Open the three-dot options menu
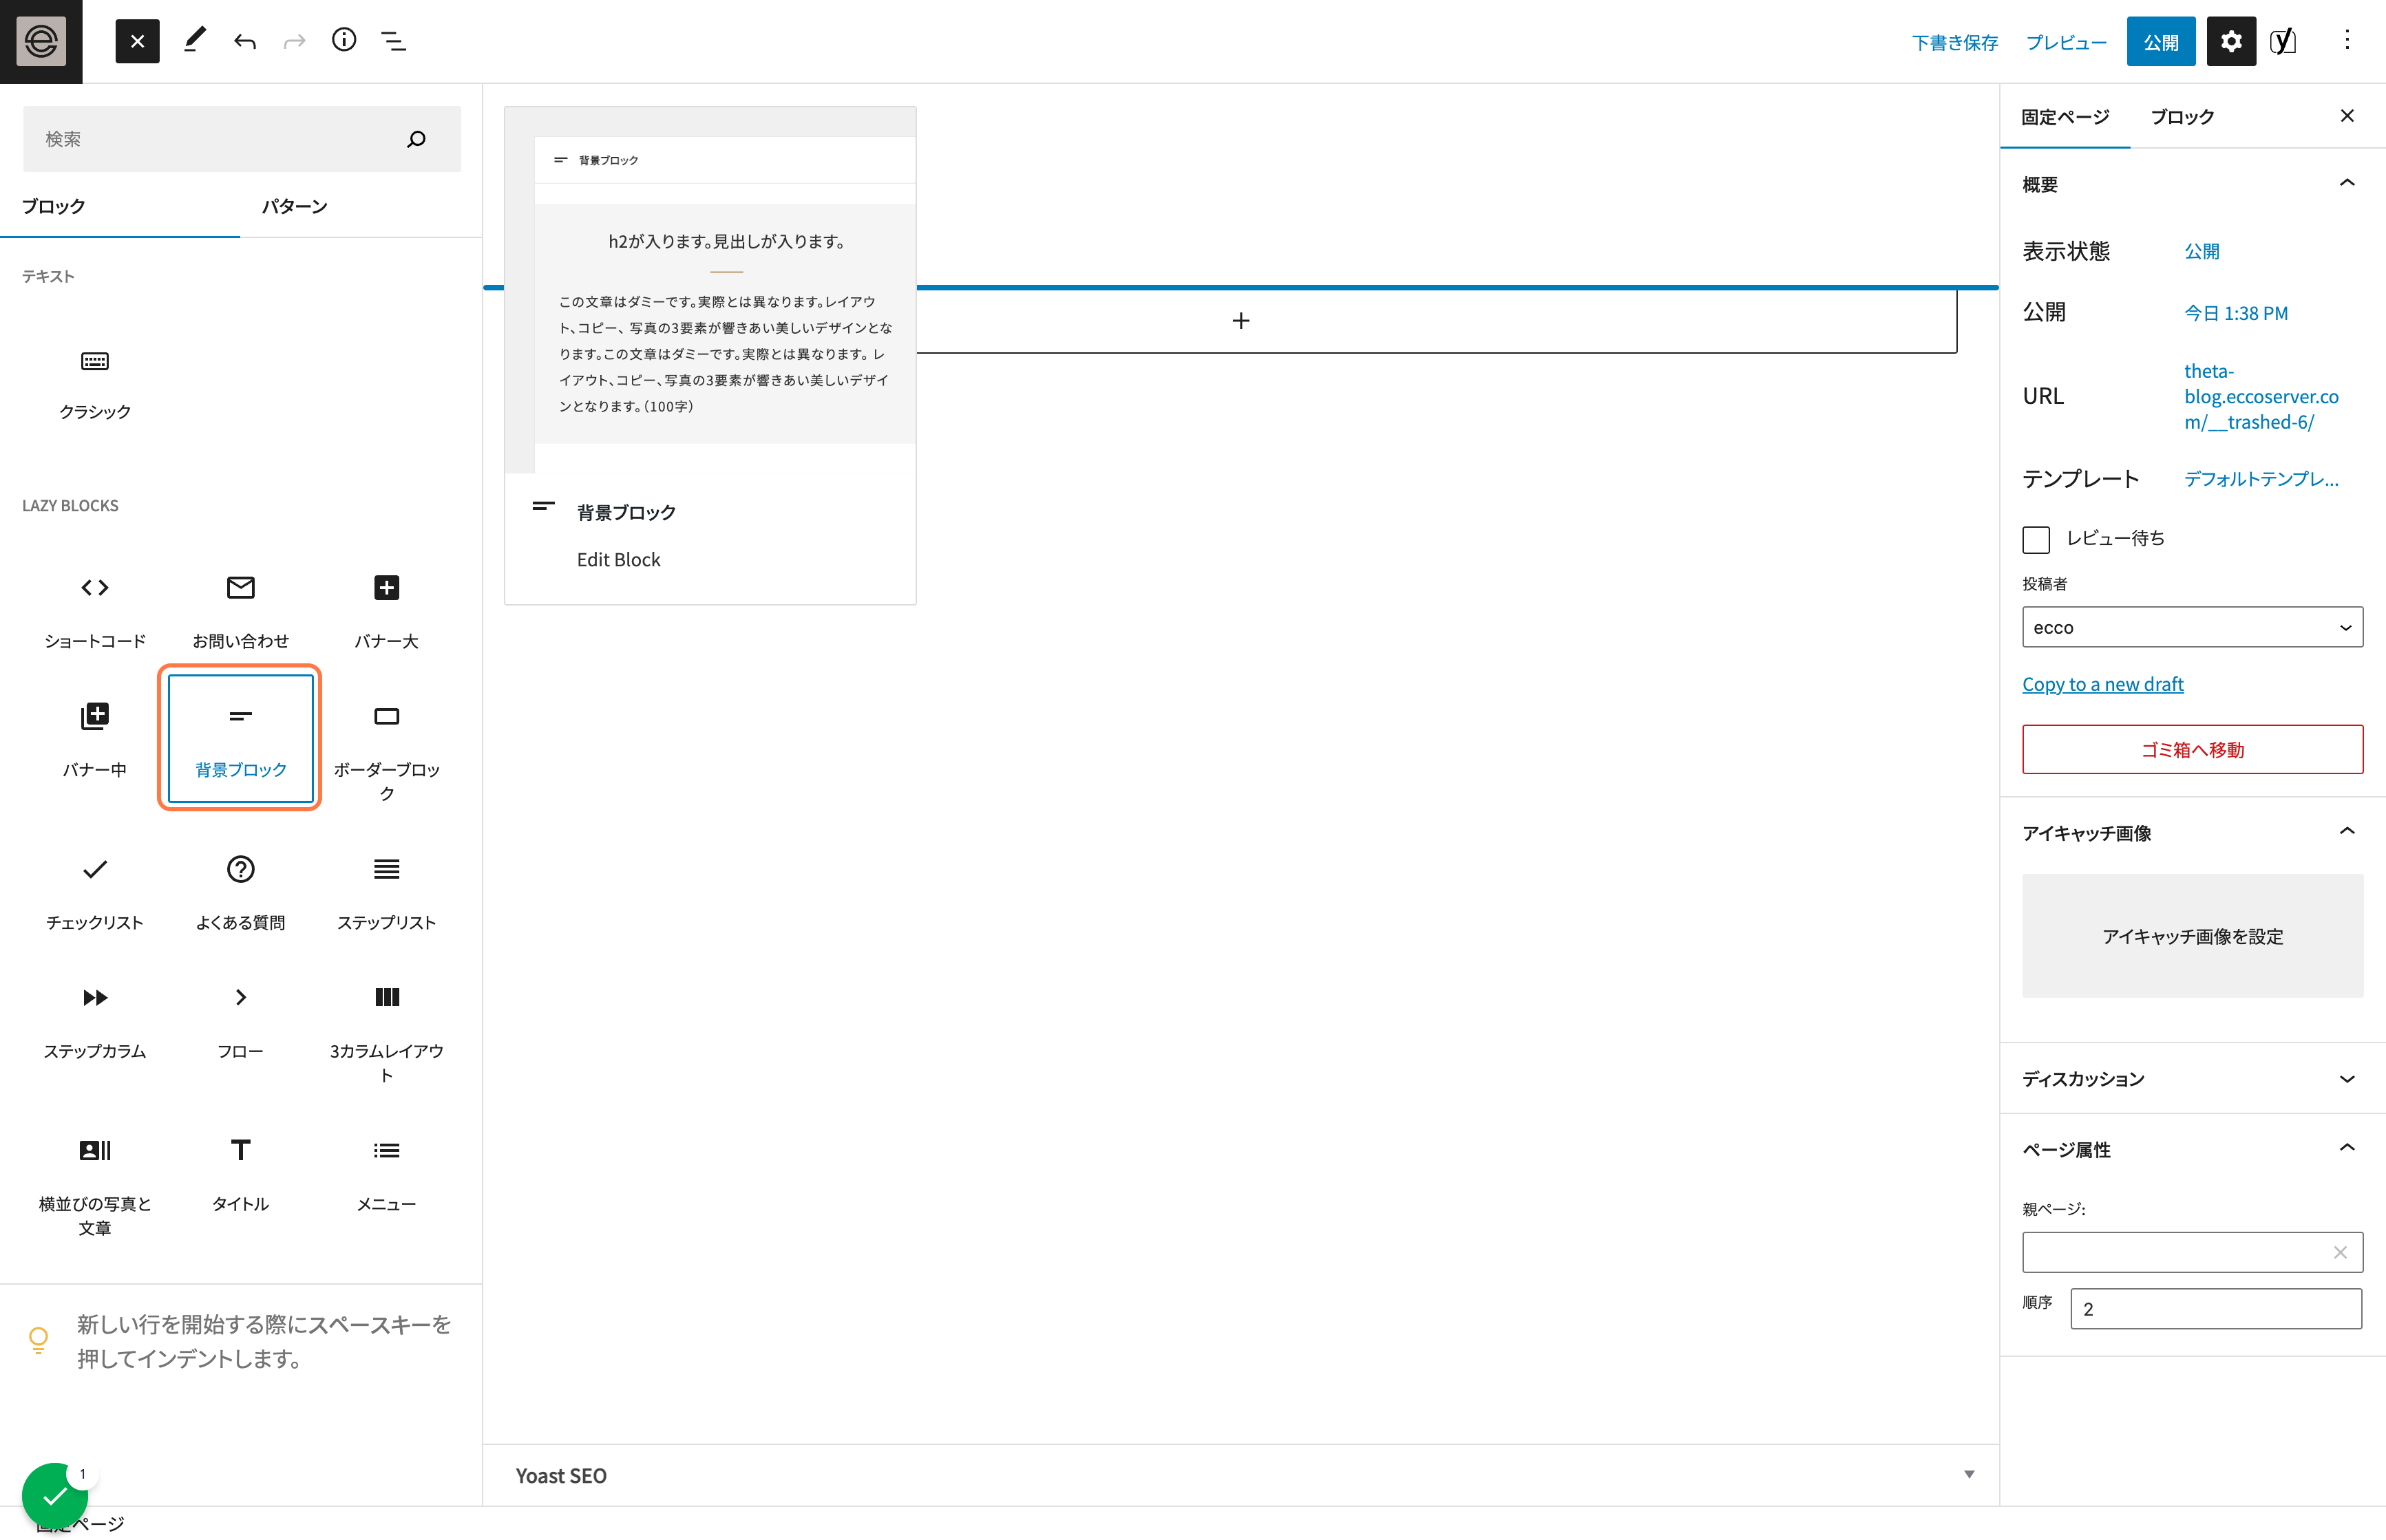Image resolution: width=2386 pixels, height=1540 pixels. pyautogui.click(x=2347, y=41)
